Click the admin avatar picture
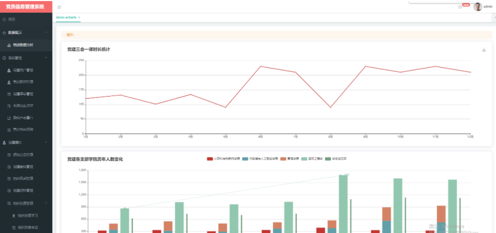The height and width of the screenshot is (233, 496). [x=478, y=6]
